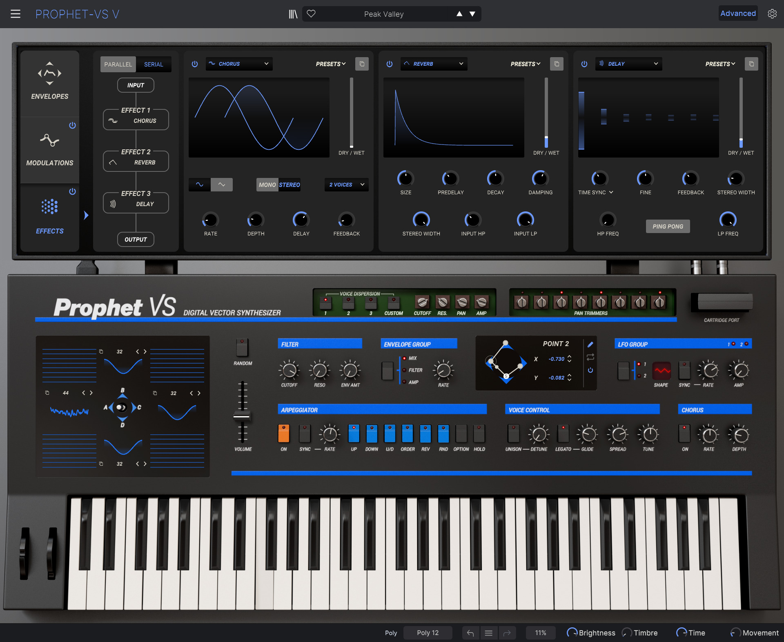Screen dimensions: 784x642
Task: Select Effect 1 Chorus slot
Action: (x=136, y=119)
